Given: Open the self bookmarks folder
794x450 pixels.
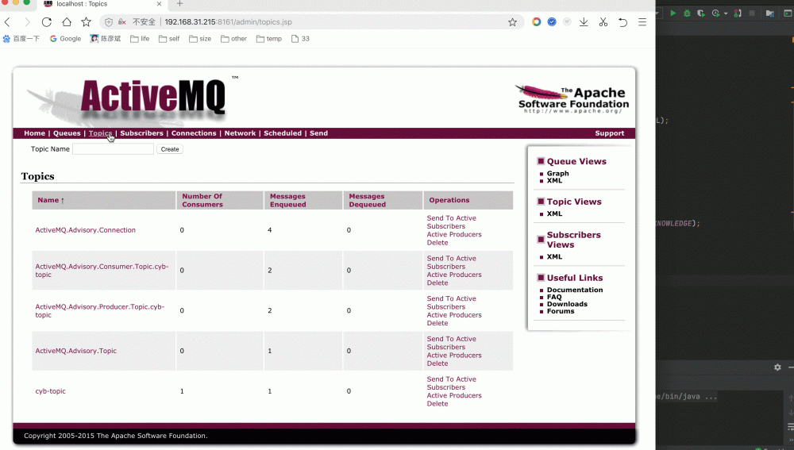Looking at the screenshot, I should pos(169,38).
